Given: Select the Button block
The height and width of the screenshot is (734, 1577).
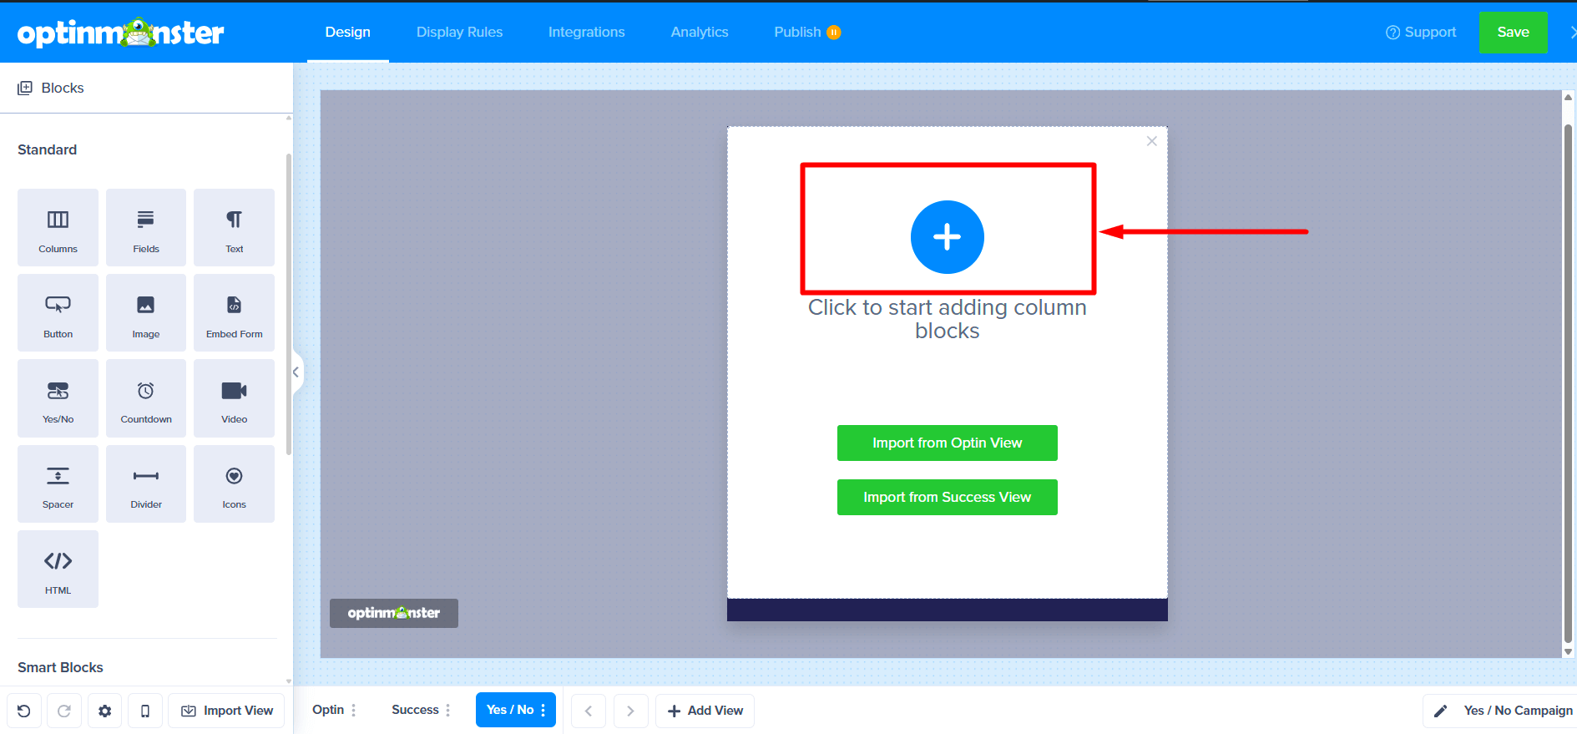Looking at the screenshot, I should (58, 312).
